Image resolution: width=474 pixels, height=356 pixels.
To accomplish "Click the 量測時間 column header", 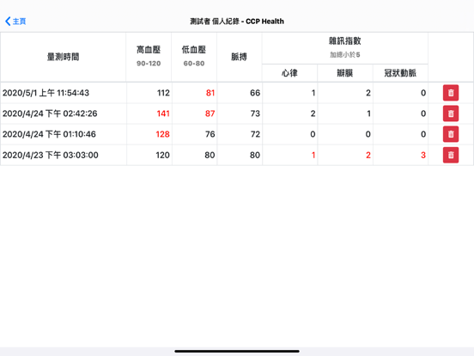I will pos(63,57).
